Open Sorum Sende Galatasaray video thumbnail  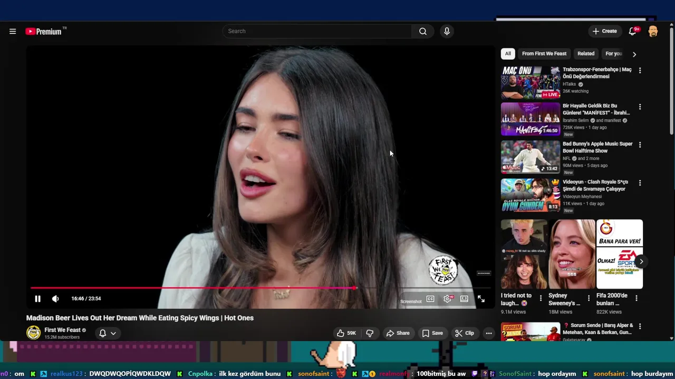[531, 332]
